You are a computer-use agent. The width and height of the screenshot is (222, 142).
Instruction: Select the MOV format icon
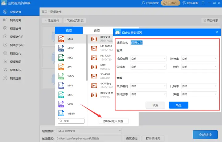[x=61, y=48]
